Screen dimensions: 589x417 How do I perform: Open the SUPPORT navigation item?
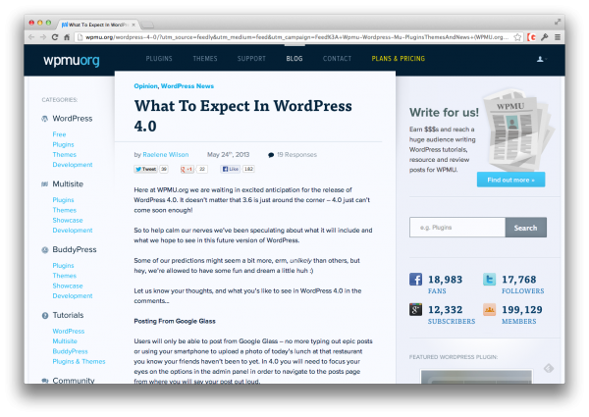tap(251, 59)
